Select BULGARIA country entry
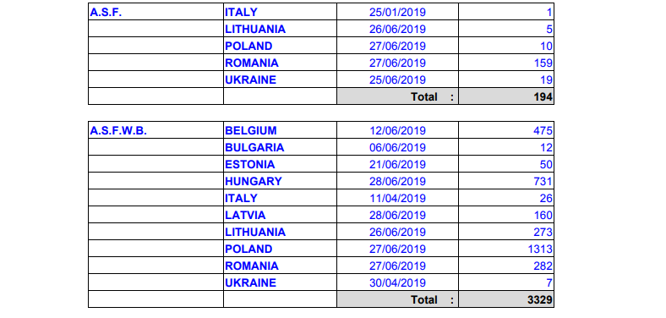The width and height of the screenshot is (666, 318). tap(255, 147)
